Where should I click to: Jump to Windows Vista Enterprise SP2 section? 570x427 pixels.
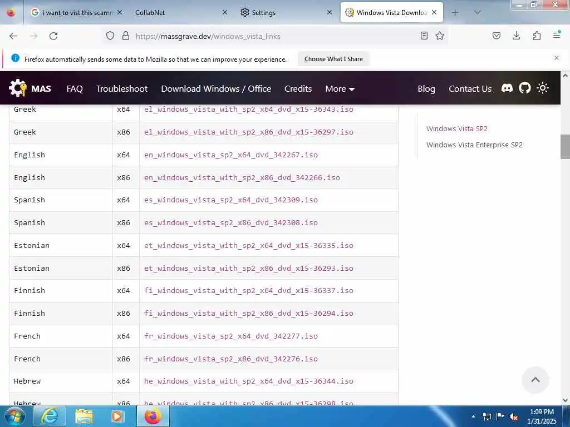(x=474, y=145)
